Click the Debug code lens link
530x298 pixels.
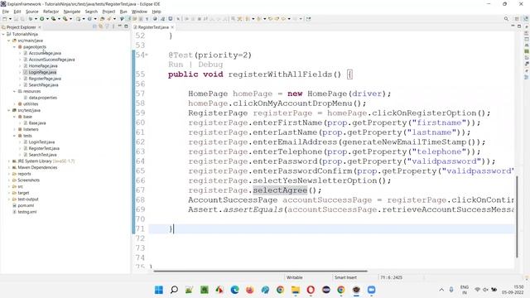click(210, 65)
